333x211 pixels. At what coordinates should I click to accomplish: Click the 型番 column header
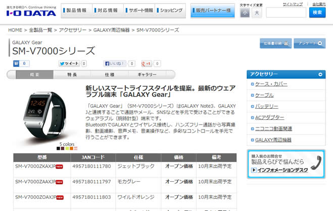(x=42, y=157)
